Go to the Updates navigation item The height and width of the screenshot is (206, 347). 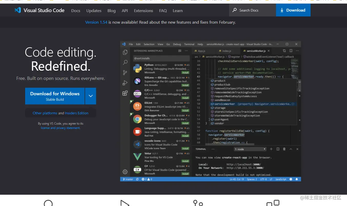tap(94, 11)
